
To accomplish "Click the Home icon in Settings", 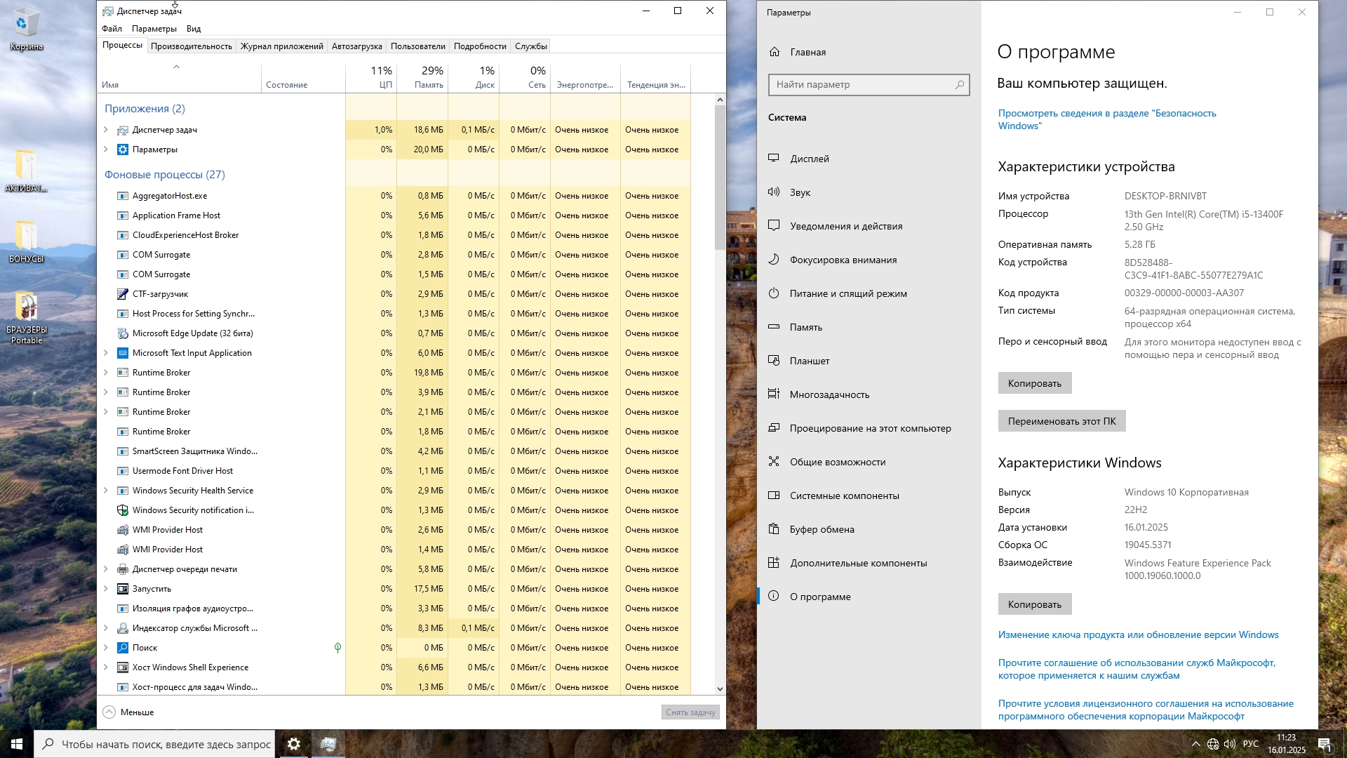I will 775,52.
